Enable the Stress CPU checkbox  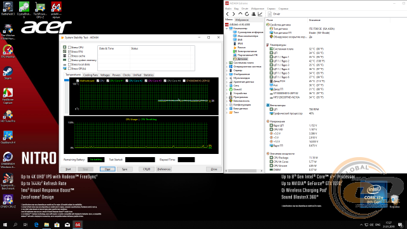pos(69,48)
